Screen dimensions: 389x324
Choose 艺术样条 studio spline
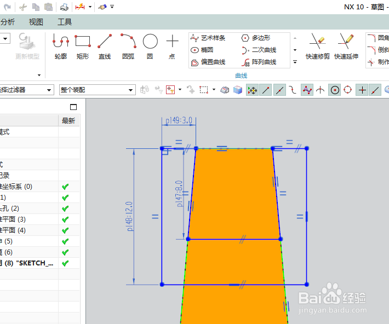pos(208,38)
